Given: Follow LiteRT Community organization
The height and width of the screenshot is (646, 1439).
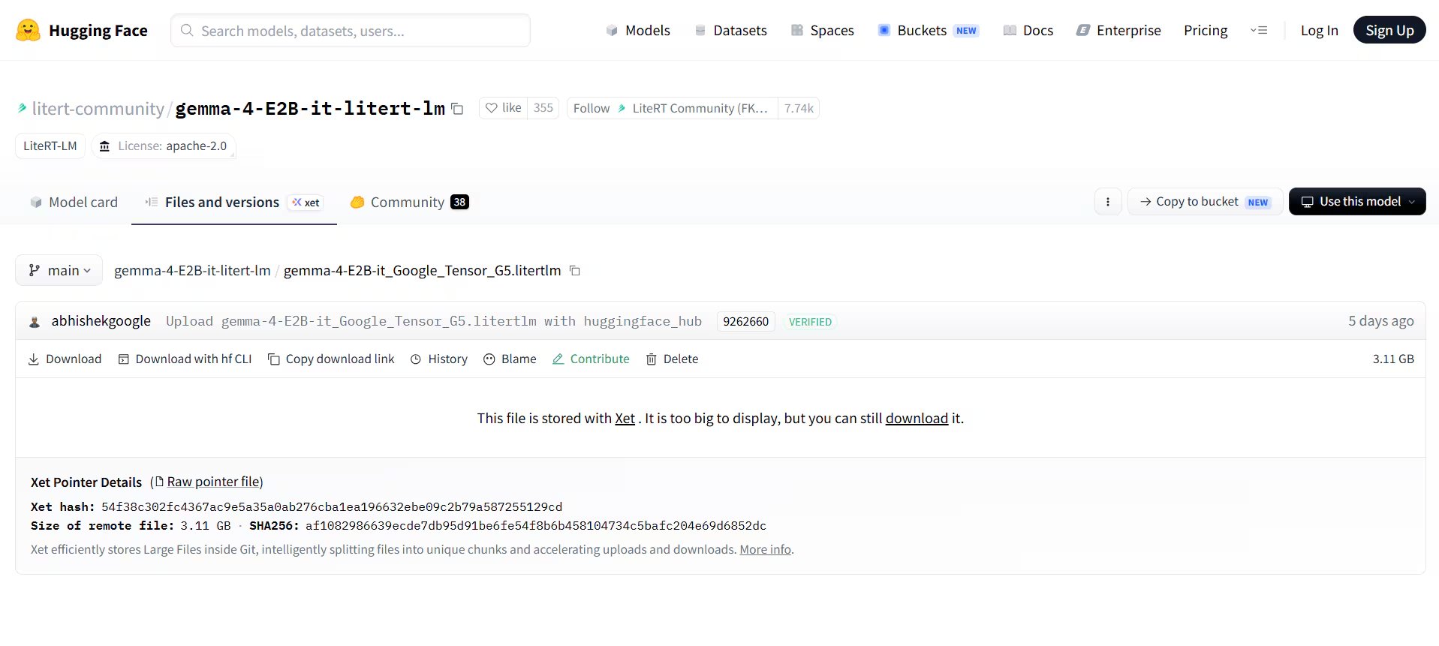Looking at the screenshot, I should (x=672, y=108).
